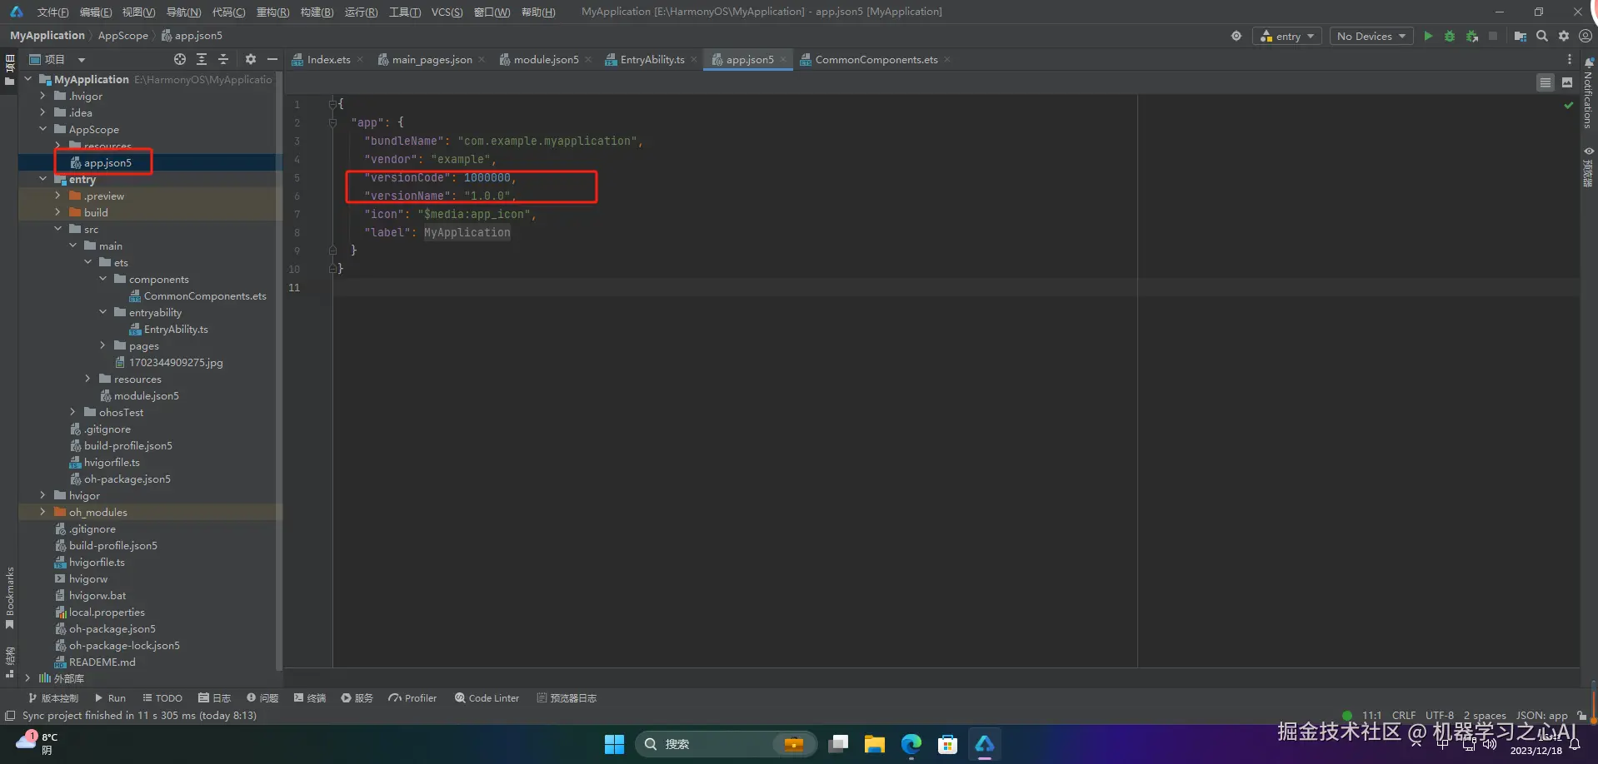
Task: Open the VCS(S) menu
Action: click(447, 12)
